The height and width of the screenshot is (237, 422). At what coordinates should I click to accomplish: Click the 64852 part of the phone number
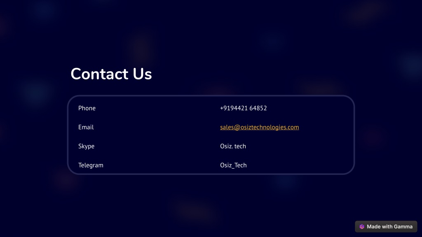258,108
